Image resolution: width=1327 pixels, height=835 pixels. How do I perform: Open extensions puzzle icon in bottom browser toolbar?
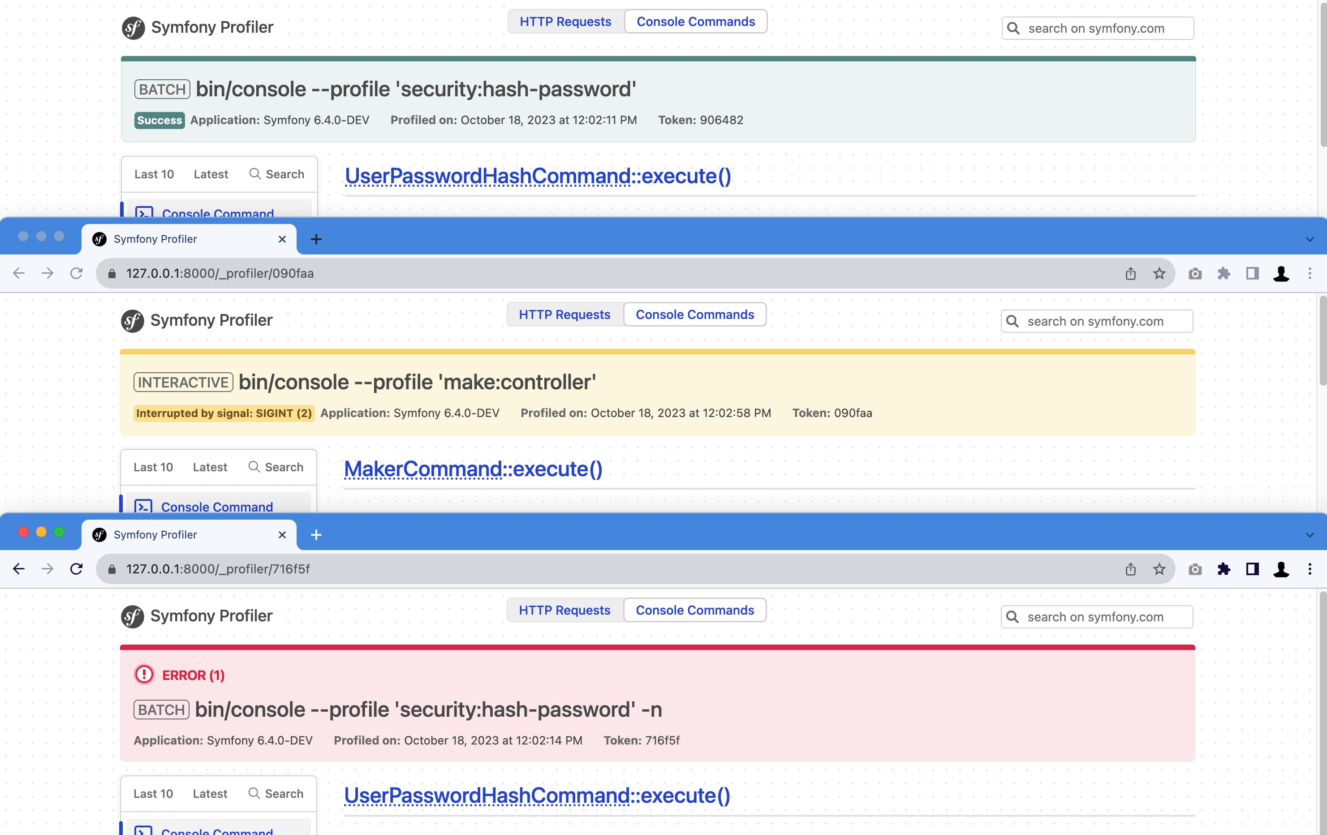pyautogui.click(x=1224, y=569)
